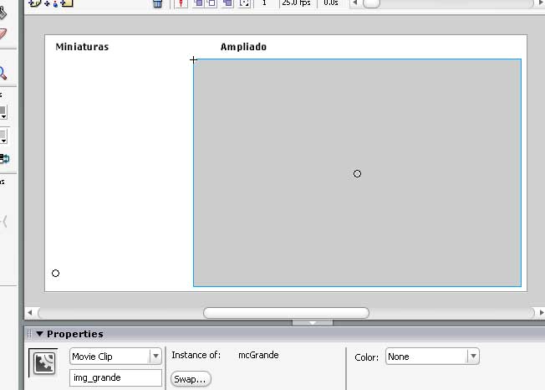Open the Color effect dropdown
Screen dimensions: 545x390
pos(432,357)
